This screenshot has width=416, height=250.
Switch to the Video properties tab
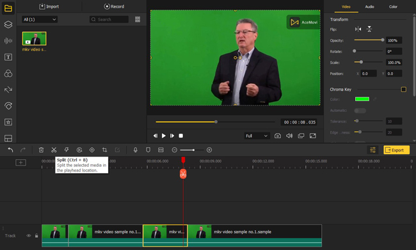(346, 6)
